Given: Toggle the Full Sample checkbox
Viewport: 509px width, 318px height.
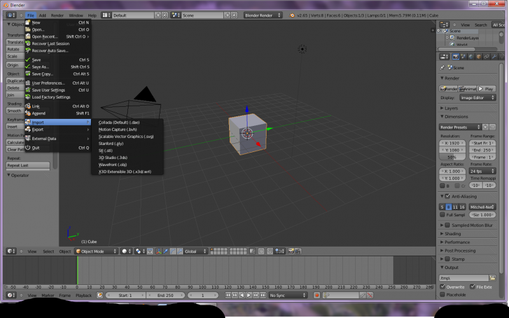Looking at the screenshot, I should pyautogui.click(x=442, y=214).
